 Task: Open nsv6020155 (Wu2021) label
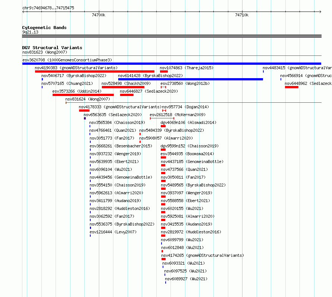point(182,208)
